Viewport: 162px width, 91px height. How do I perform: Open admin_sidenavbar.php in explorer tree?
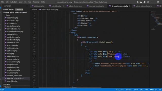(15, 32)
